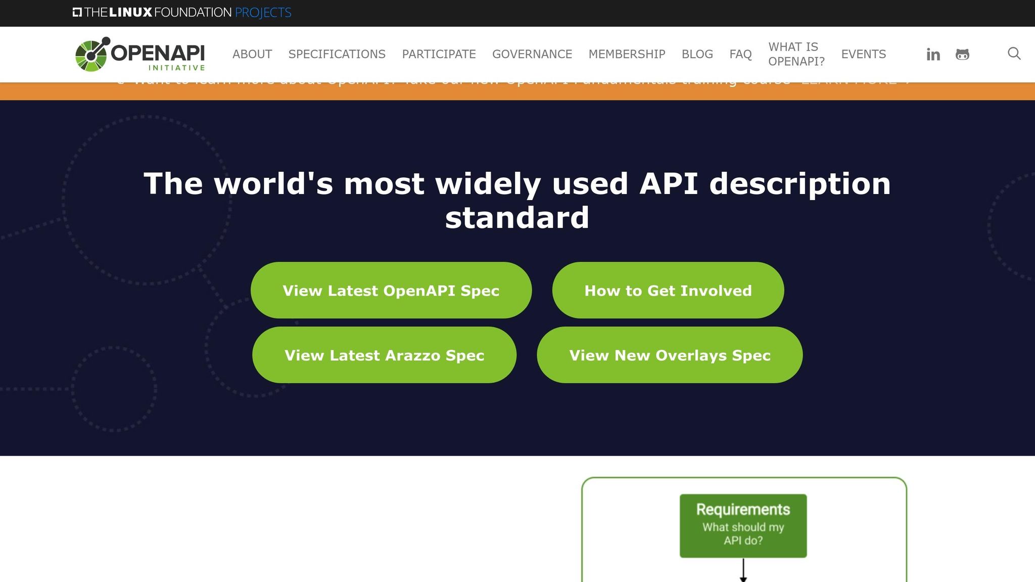The height and width of the screenshot is (582, 1035).
Task: Open the GitHub octocat icon link
Action: [962, 55]
